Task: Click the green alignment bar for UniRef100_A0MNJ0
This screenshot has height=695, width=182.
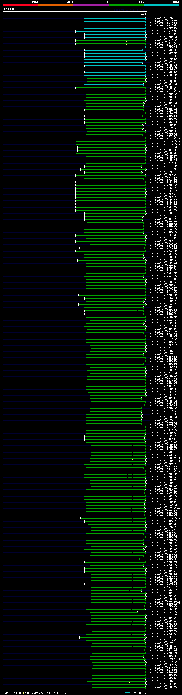Action: (111, 88)
